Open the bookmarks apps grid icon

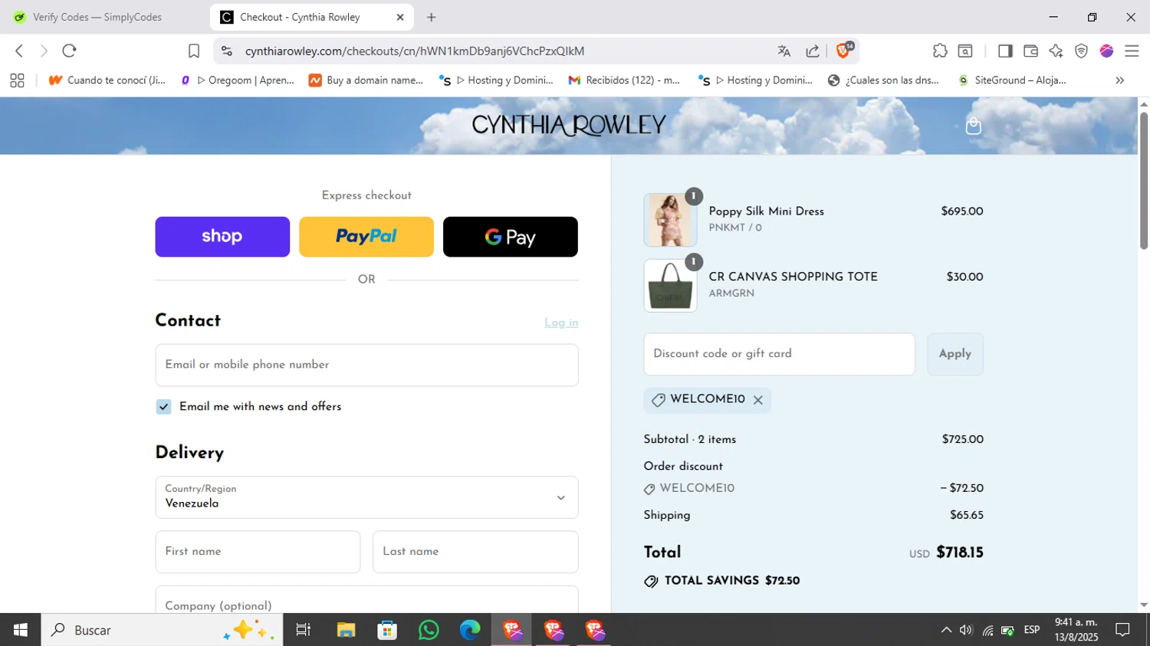coord(17,80)
